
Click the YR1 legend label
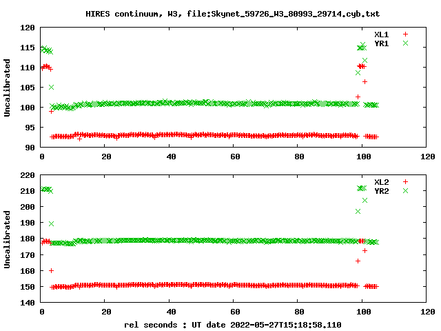tap(381, 43)
